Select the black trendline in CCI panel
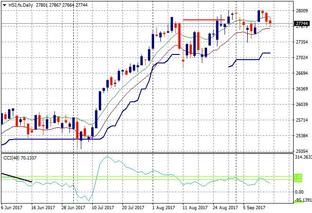Image resolution: width=312 pixels, height=213 pixels. [x=17, y=178]
